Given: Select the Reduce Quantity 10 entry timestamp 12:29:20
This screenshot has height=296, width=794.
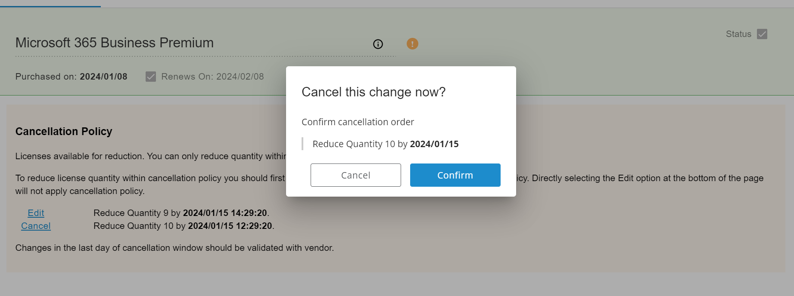Looking at the screenshot, I should (x=254, y=226).
